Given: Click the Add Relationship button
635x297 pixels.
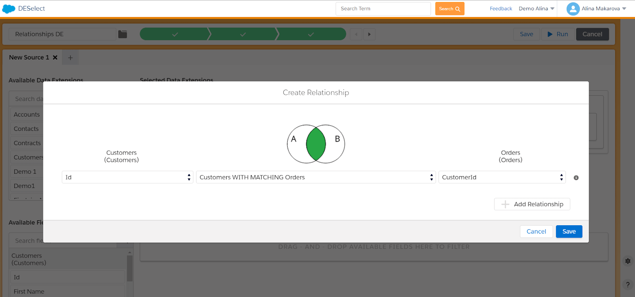Looking at the screenshot, I should coord(532,204).
